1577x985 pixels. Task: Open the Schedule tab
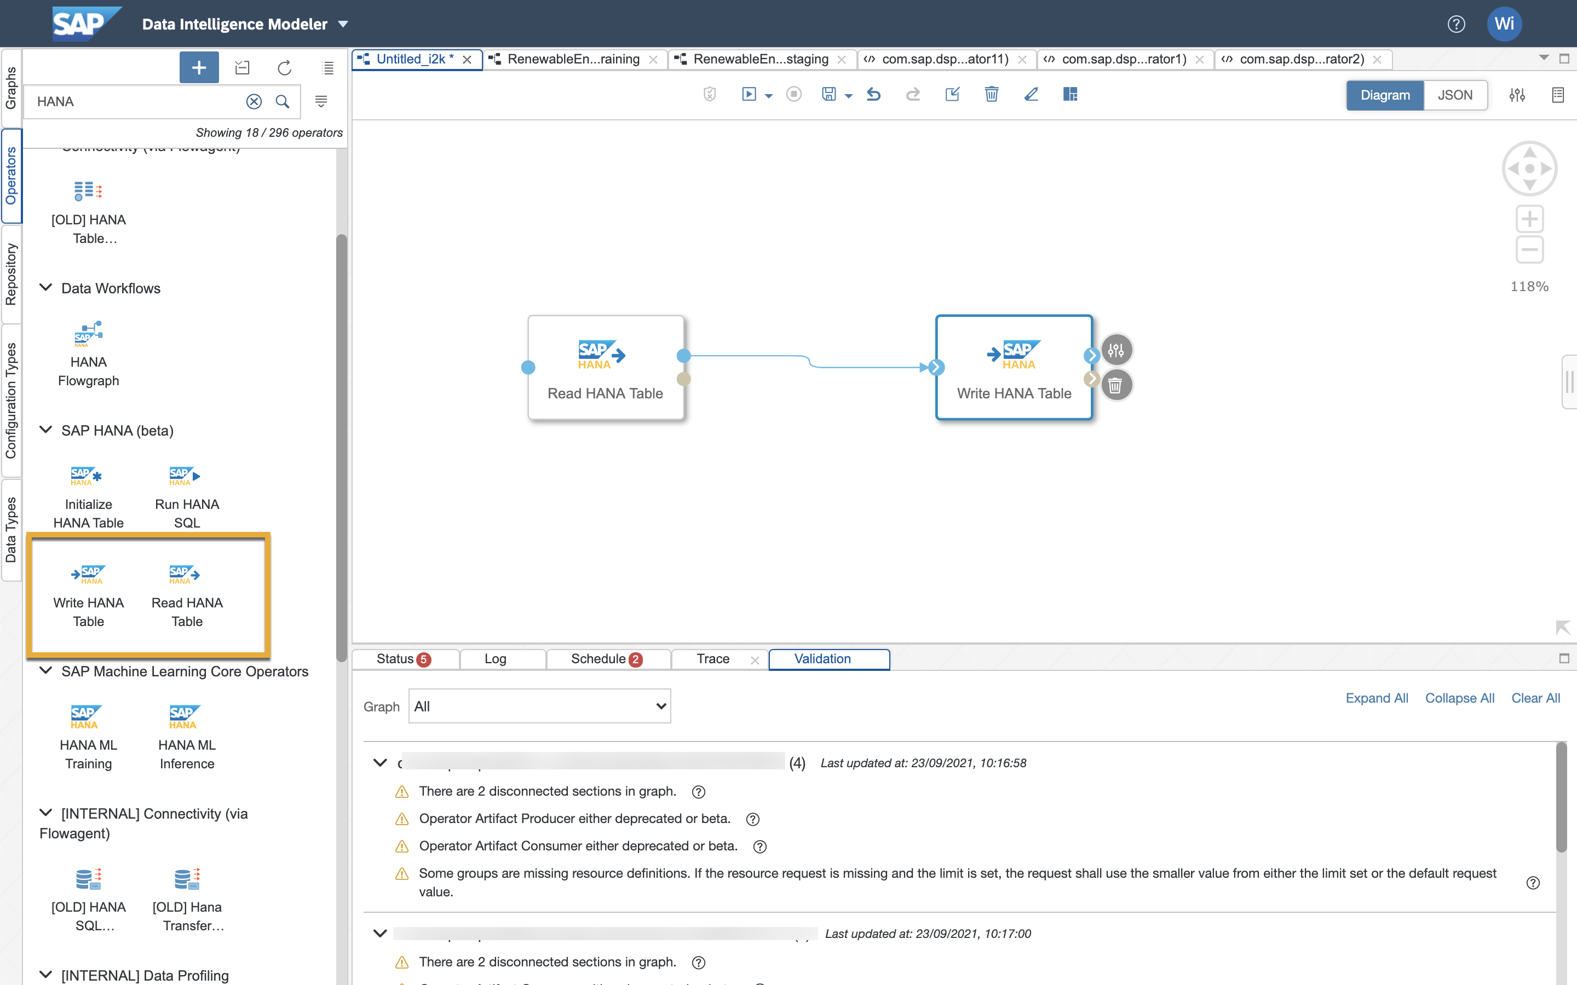(x=609, y=659)
